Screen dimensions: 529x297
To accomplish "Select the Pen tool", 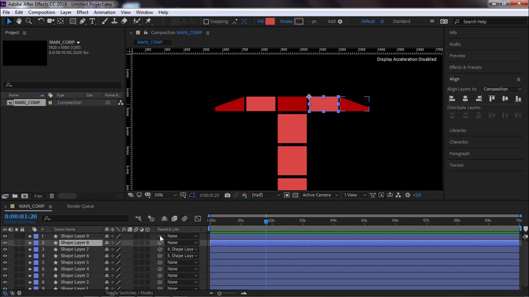I will tap(83, 21).
